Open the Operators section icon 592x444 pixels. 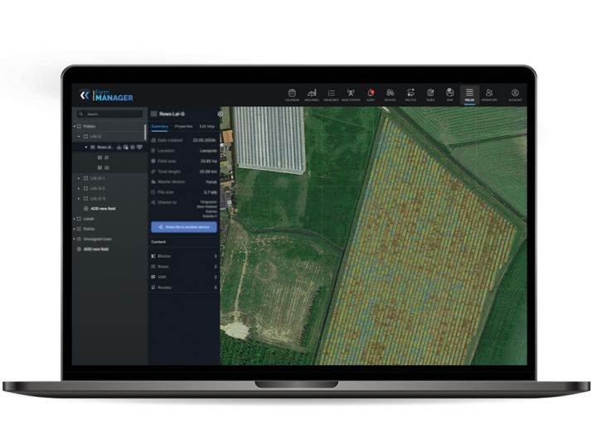point(489,94)
